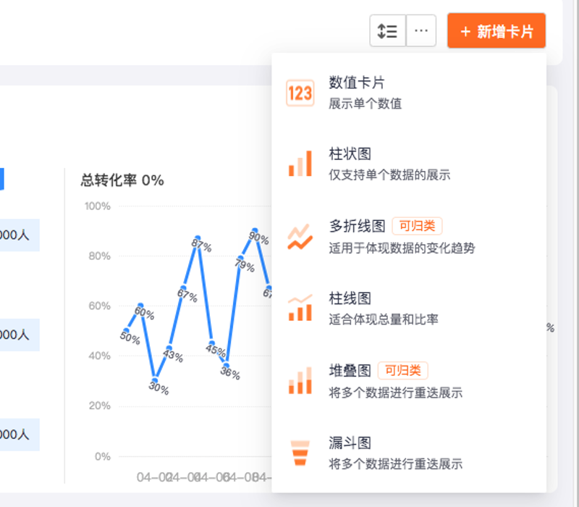Click the 79% data point label
This screenshot has height=507, width=579.
pos(245,265)
